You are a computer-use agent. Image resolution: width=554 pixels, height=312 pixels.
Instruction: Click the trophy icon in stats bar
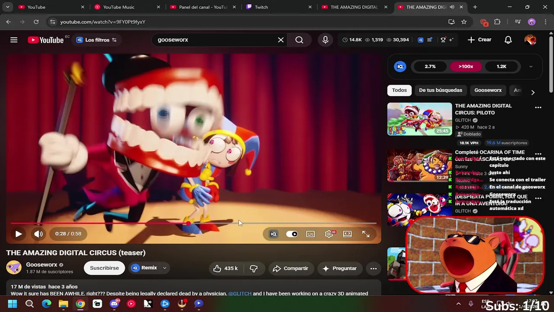443,40
